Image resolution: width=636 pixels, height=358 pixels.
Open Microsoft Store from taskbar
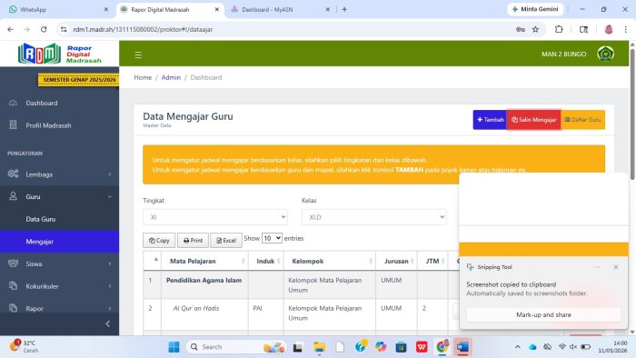402,347
